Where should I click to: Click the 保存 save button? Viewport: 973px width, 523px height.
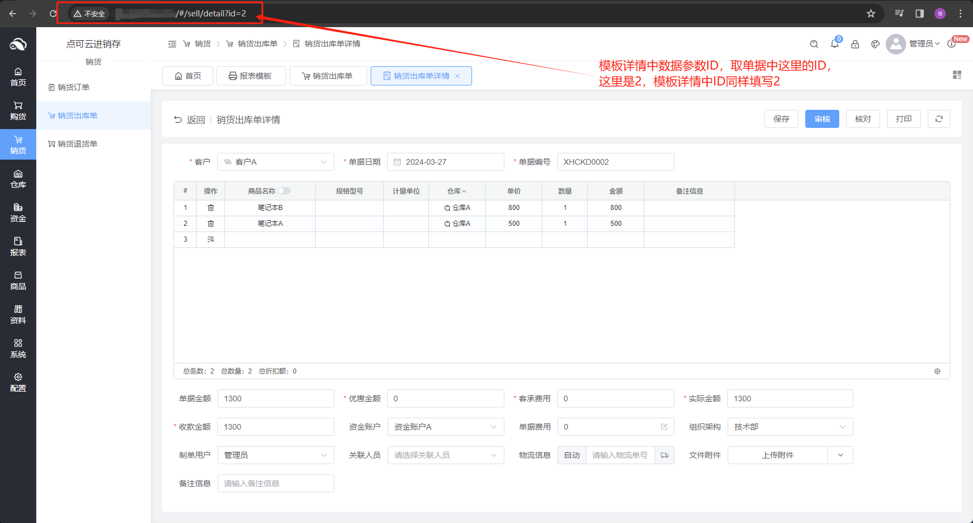[781, 119]
